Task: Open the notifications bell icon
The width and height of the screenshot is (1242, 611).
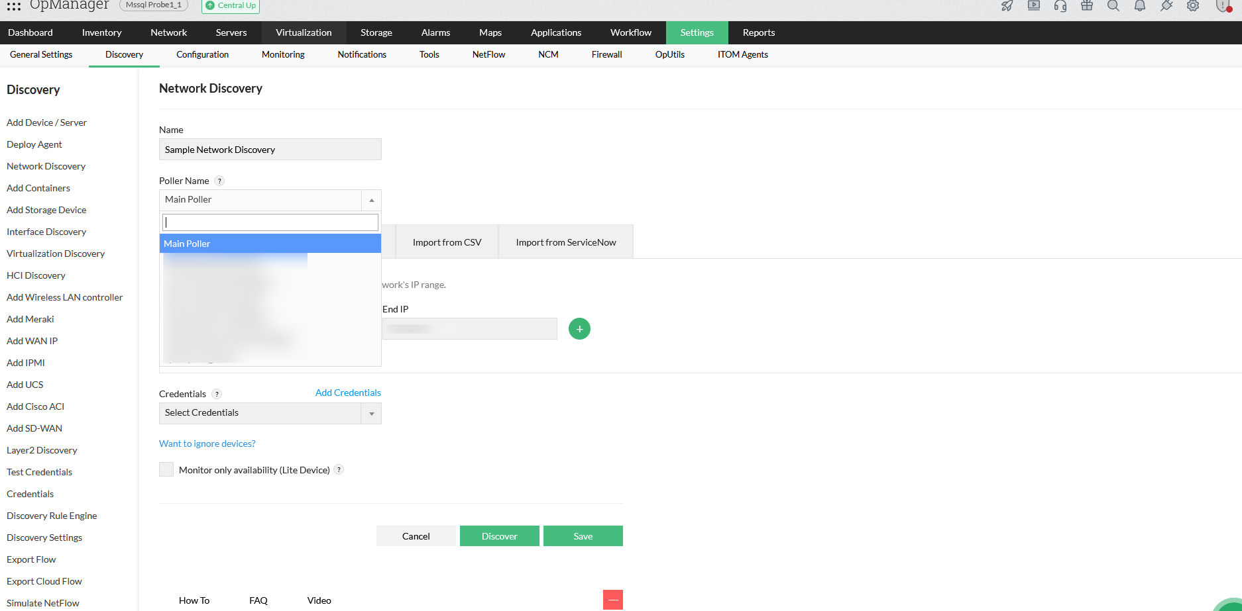Action: click(1140, 6)
